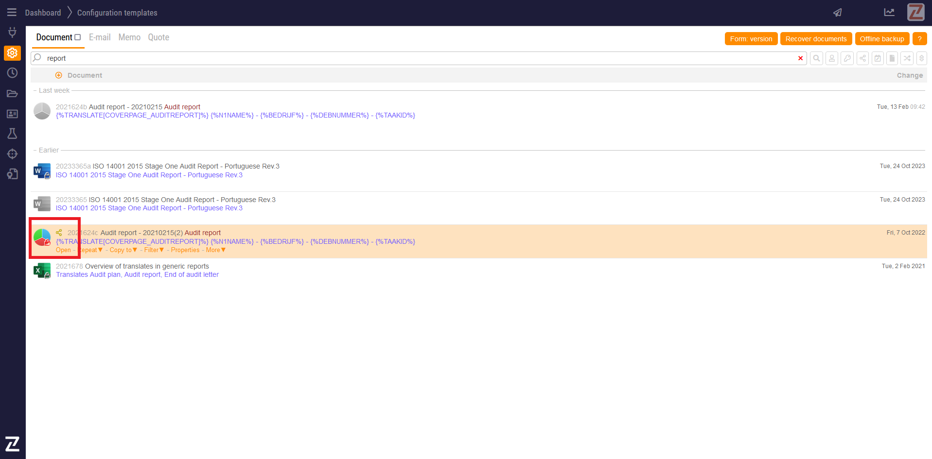
Task: Toggle the checkbox next to Document tab
Action: 77,37
